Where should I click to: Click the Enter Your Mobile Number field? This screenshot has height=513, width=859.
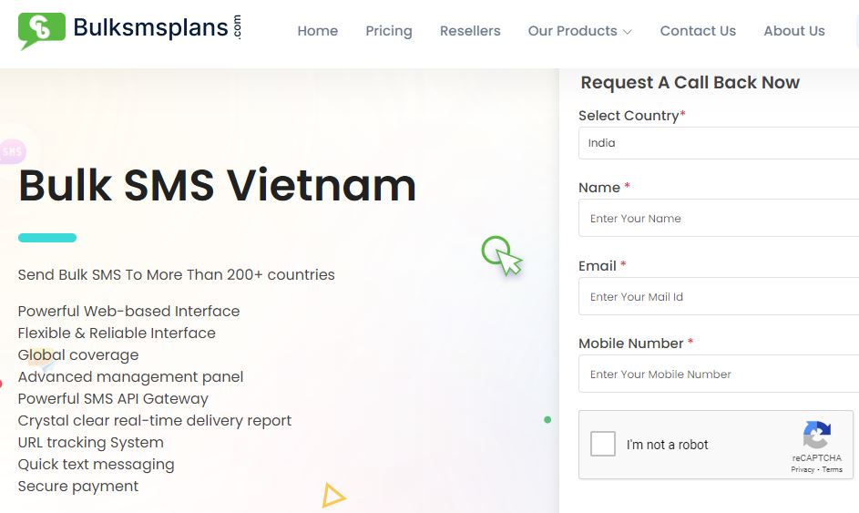pos(719,374)
